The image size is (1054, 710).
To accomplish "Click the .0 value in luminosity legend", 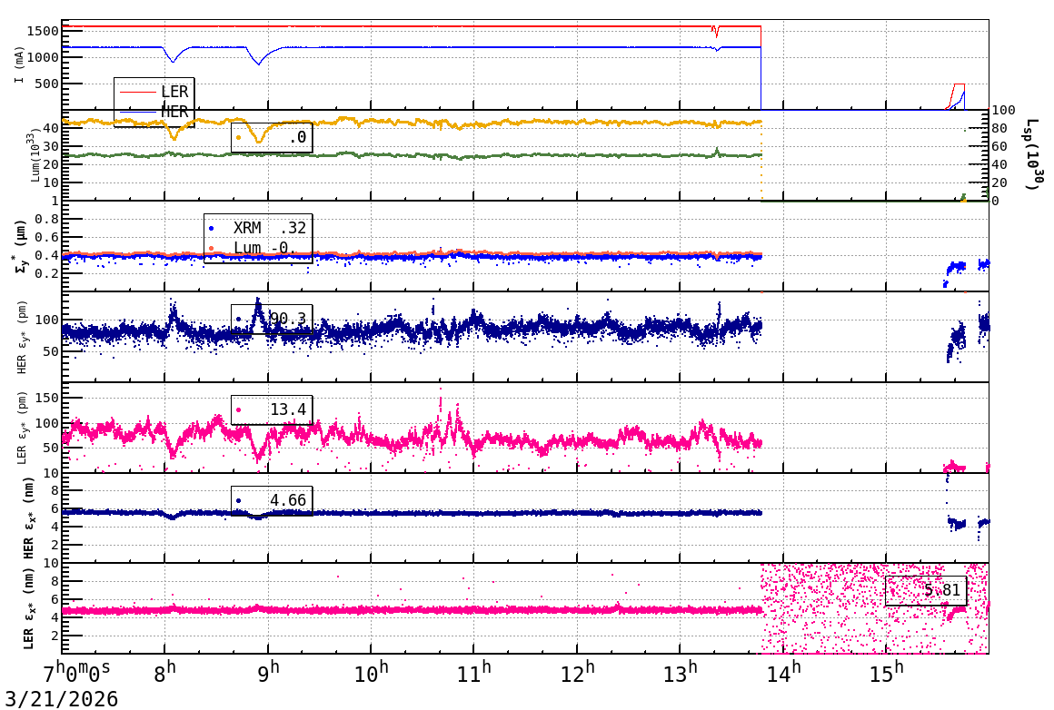I will coord(297,137).
